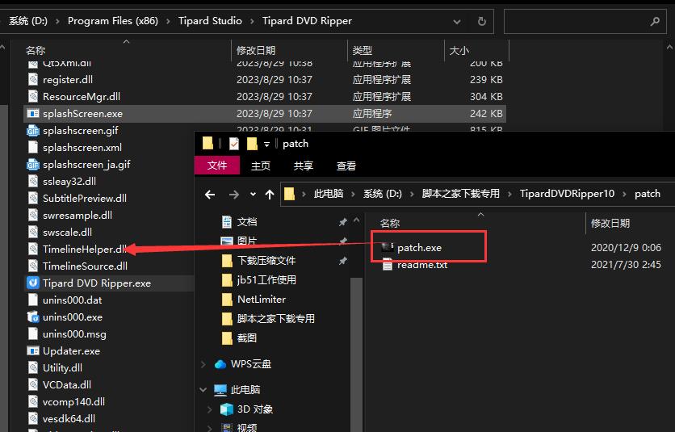Select SubtitlePreview.dll file
675x432 pixels.
point(84,198)
